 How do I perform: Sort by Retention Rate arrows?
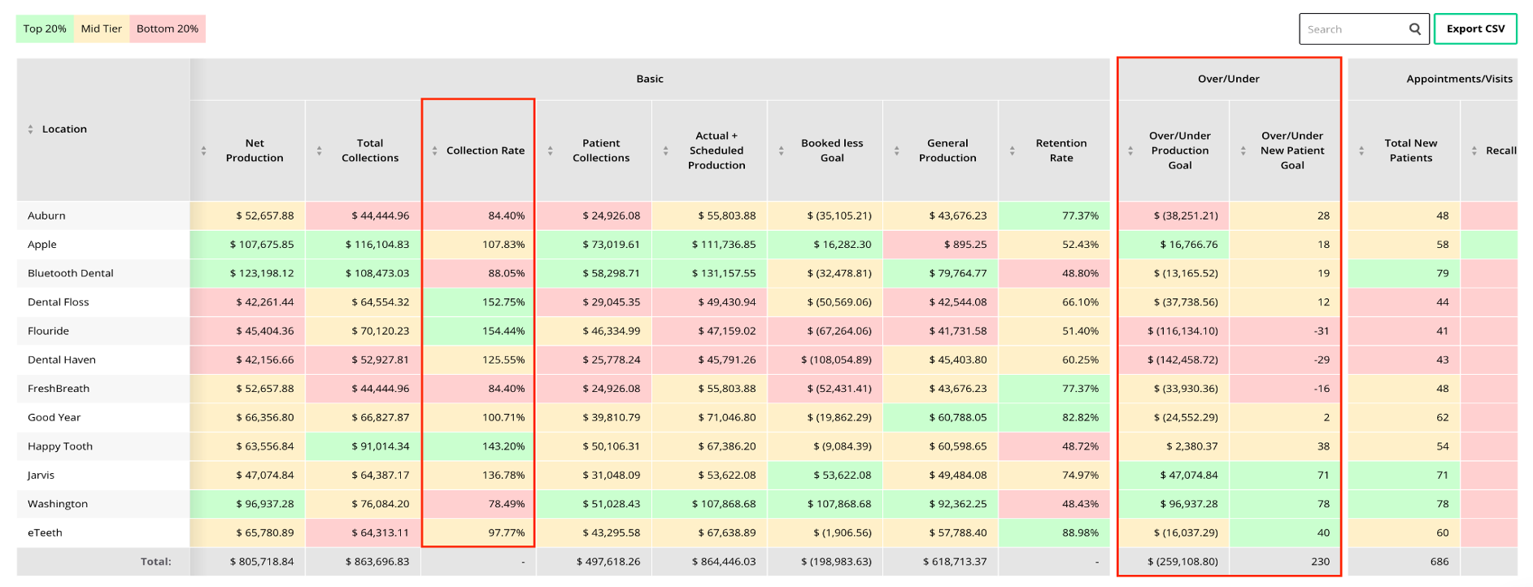click(1012, 150)
